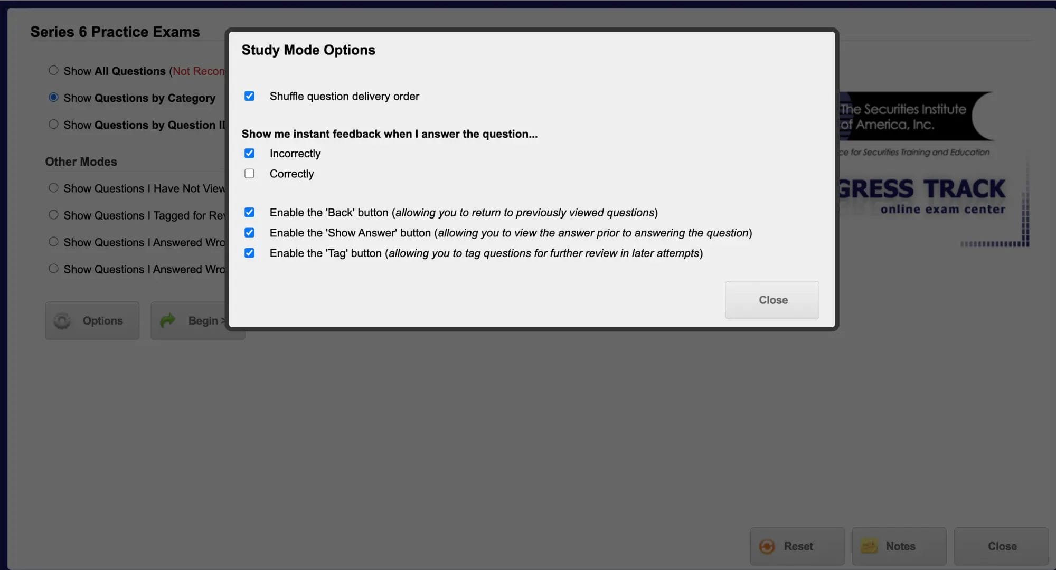Enable the Correctly instant feedback checkbox
The image size is (1056, 570).
(x=249, y=174)
